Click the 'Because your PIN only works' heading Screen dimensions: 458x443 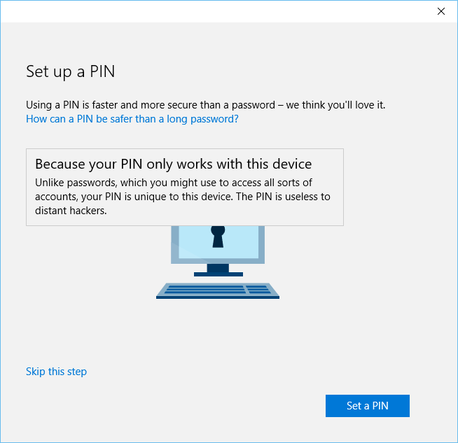point(173,164)
